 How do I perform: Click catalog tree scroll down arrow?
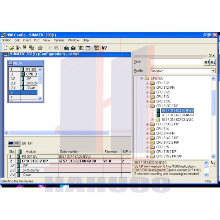click(213, 156)
